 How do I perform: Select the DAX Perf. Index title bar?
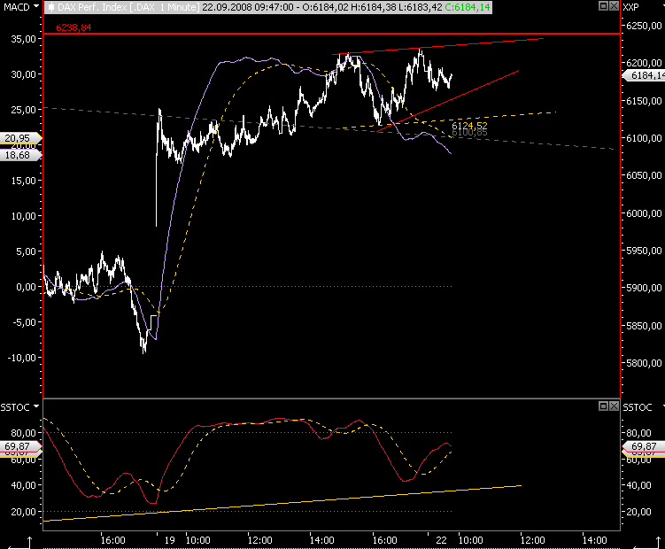[268, 7]
